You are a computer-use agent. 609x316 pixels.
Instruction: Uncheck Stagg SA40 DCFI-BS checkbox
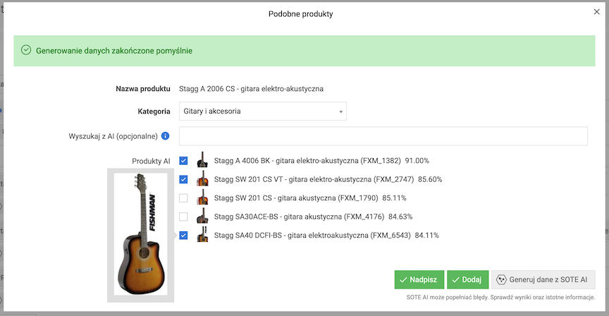[183, 235]
